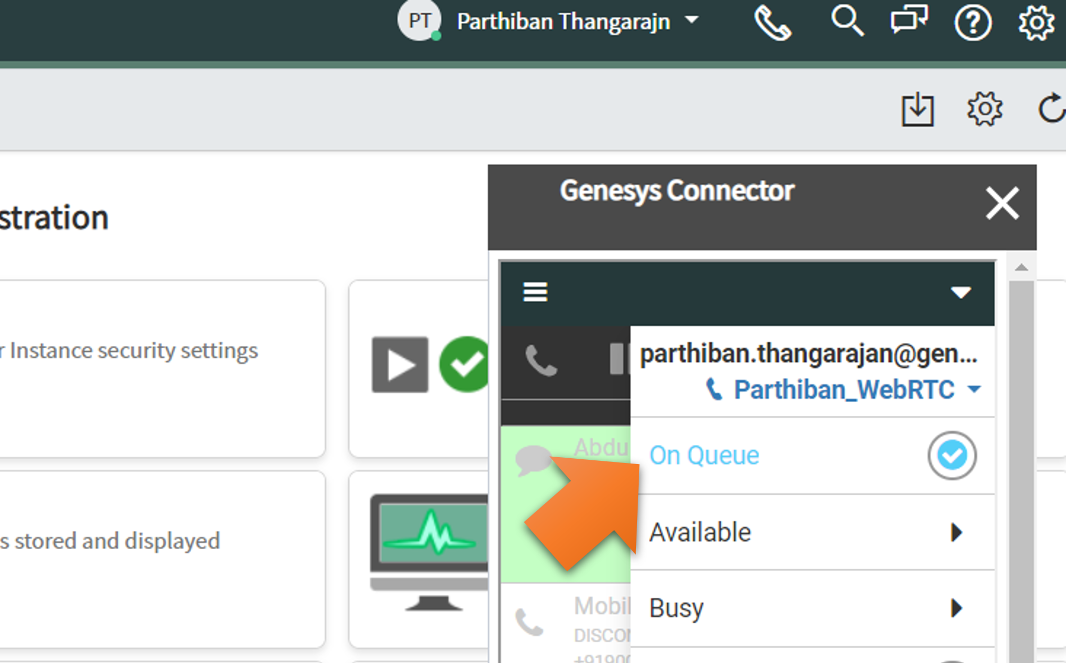The image size is (1066, 663).
Task: Expand the Busy submenu arrow
Action: pyautogui.click(x=956, y=608)
